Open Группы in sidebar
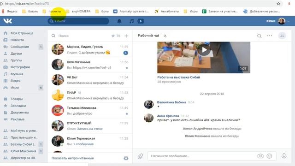This screenshot has height=166, width=295. [x=16, y=60]
